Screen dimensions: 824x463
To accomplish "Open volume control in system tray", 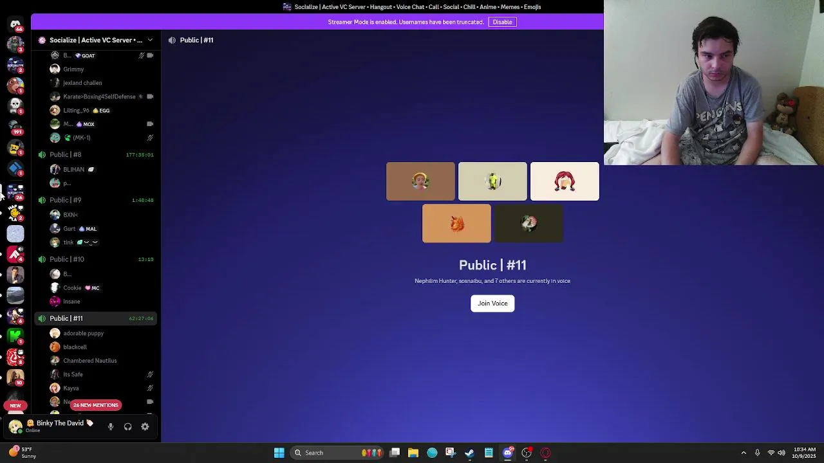I will (782, 453).
